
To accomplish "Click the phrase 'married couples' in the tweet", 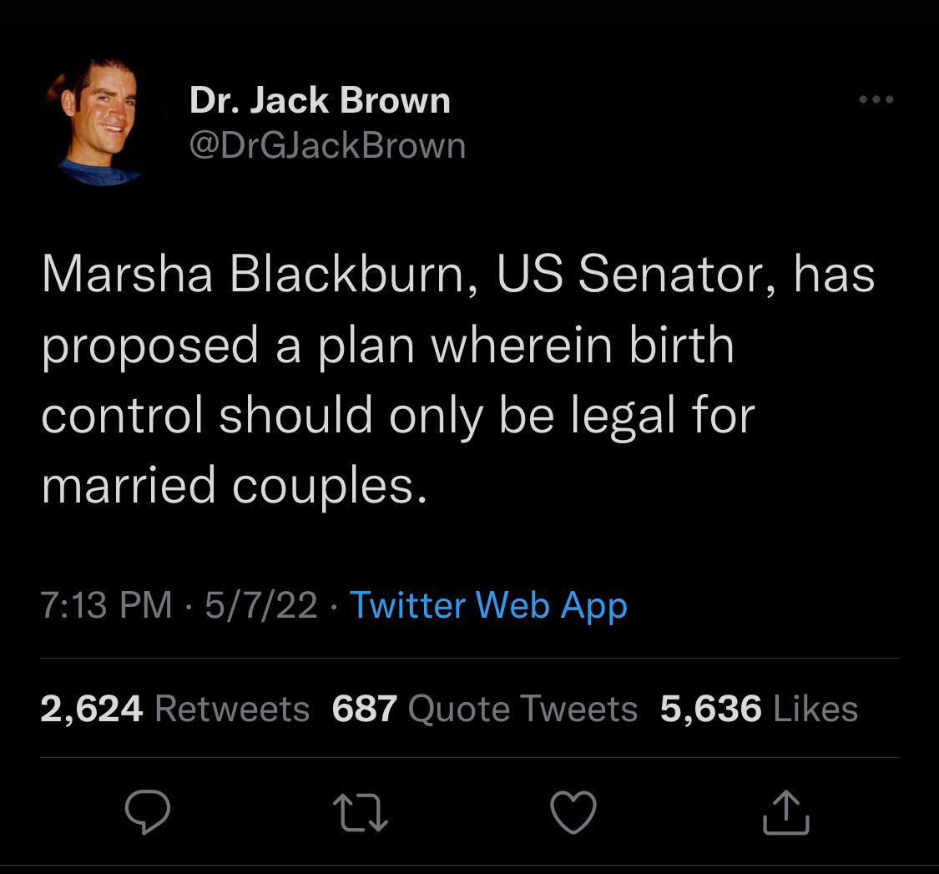I will (228, 485).
